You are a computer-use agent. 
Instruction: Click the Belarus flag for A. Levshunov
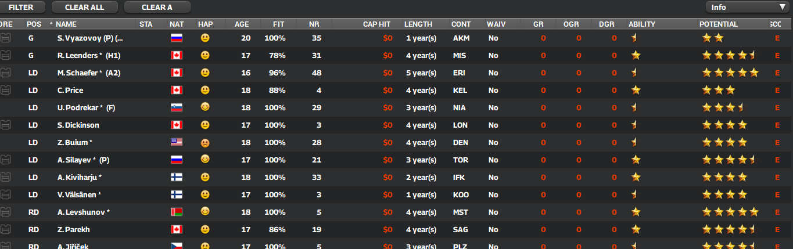(x=177, y=212)
